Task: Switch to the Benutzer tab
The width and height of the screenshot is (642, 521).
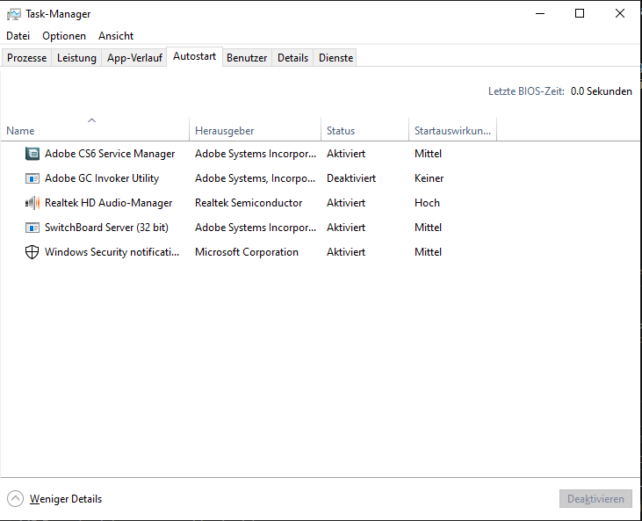Action: pos(247,58)
